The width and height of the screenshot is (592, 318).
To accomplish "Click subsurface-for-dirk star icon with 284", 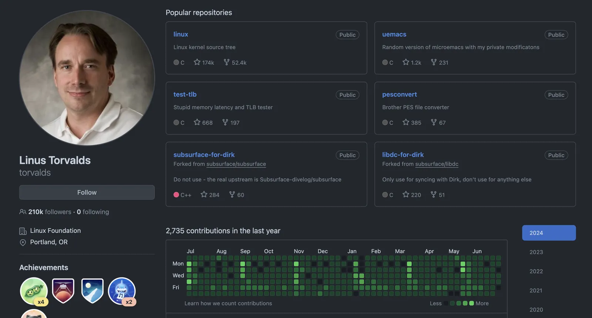I will 204,194.
